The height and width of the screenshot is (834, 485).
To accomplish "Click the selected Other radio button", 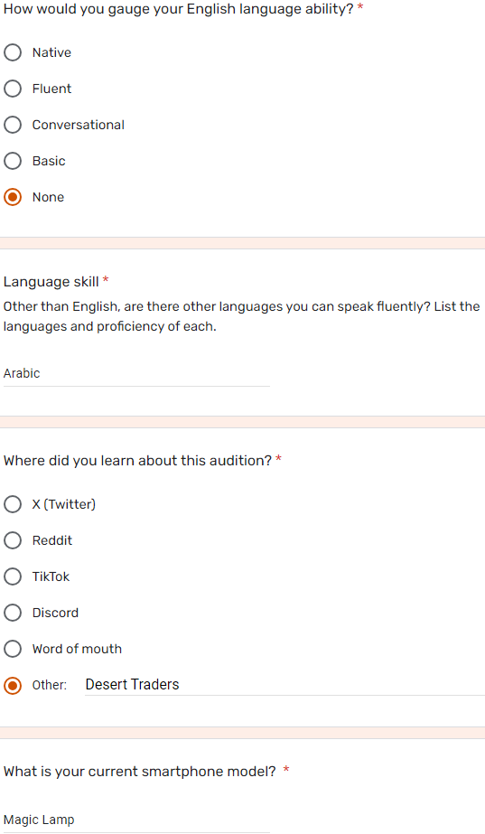I will coord(13,685).
